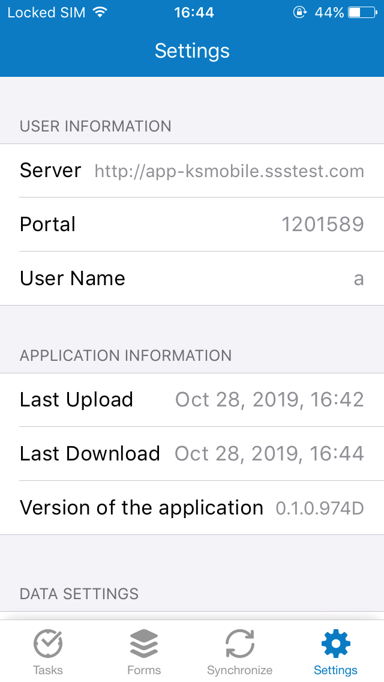Switch to the Forms tab label
Screen dimensions: 384x682
pos(144,670)
